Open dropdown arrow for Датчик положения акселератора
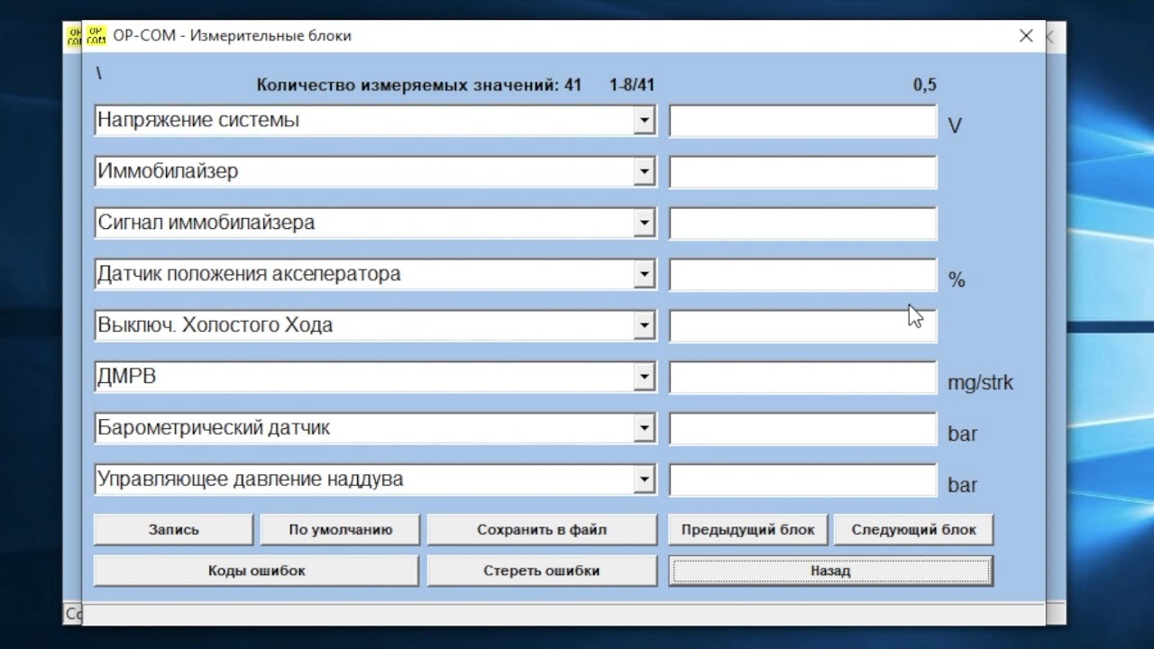Image resolution: width=1154 pixels, height=649 pixels. pyautogui.click(x=644, y=274)
